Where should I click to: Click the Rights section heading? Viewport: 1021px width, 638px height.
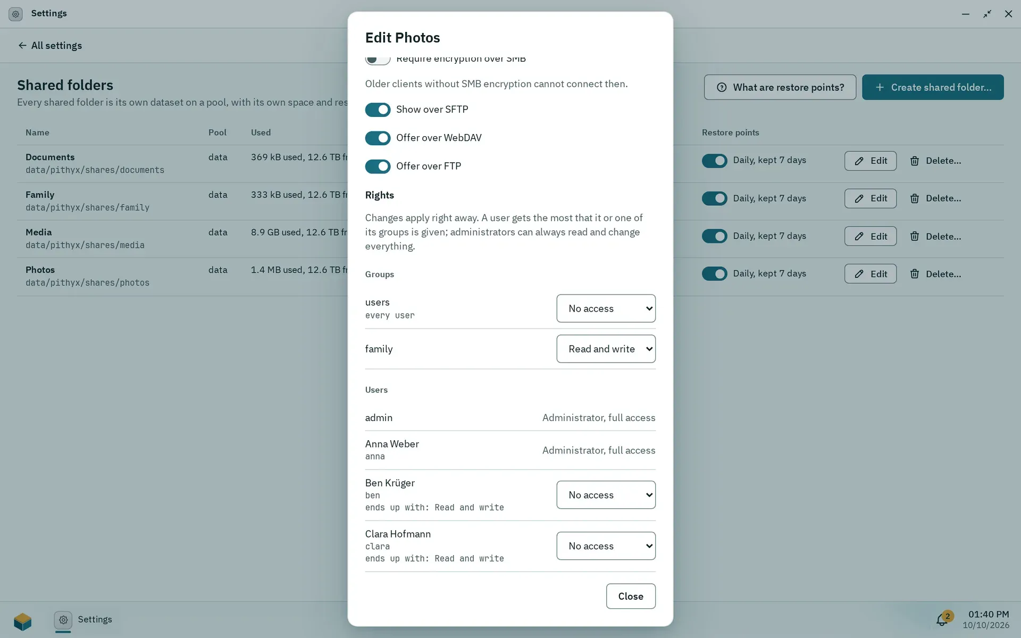[x=379, y=195]
